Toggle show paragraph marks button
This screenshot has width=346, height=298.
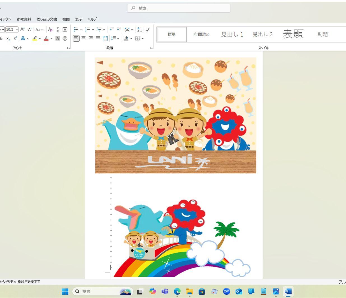[148, 29]
